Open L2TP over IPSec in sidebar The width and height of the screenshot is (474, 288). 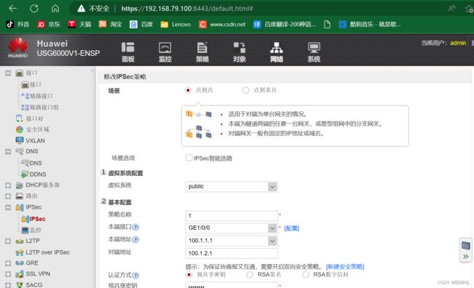click(42, 252)
